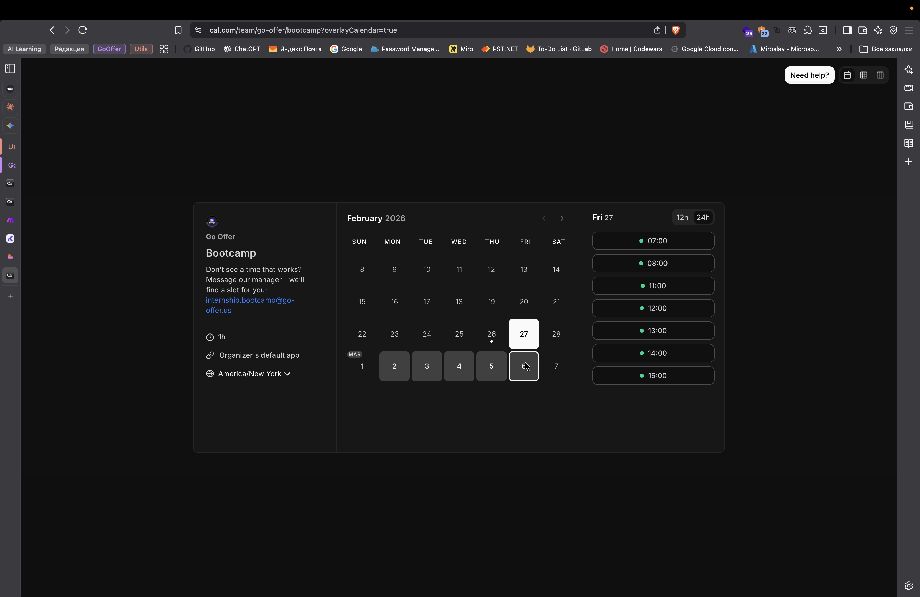Bookmark this page with the bookmark icon
Screen dimensions: 920x597
pos(178,30)
